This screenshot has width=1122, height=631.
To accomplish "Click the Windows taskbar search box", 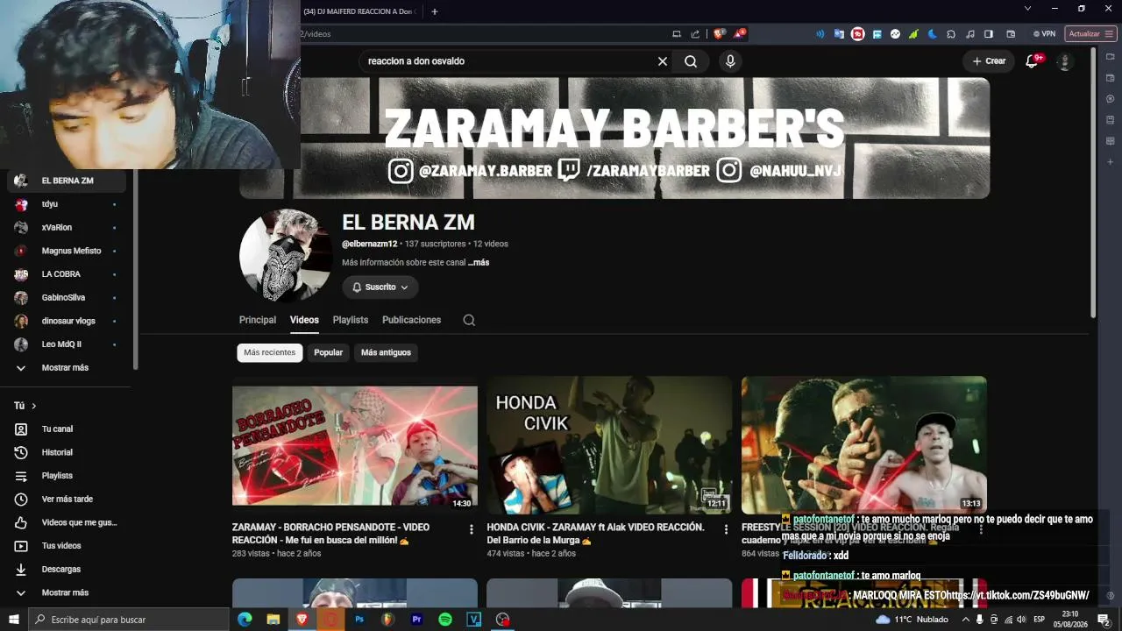I will click(129, 620).
